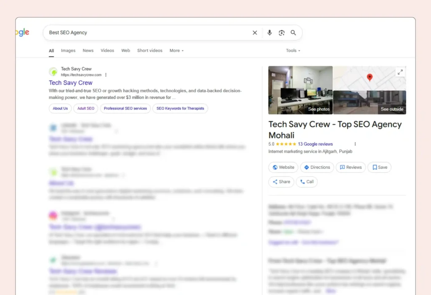Open the Tools menu
Image resolution: width=431 pixels, height=295 pixels.
(x=293, y=50)
